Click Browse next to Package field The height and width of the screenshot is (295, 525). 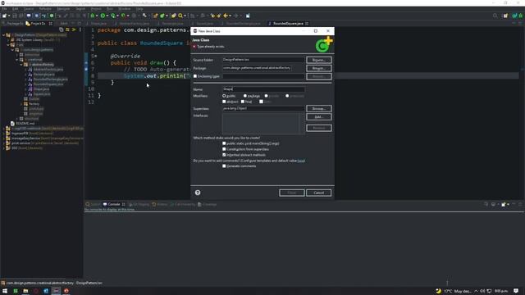click(319, 68)
